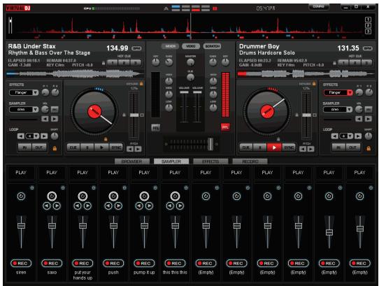Select the MIXER center panel tab
Viewport: 379px width, 286px height.
pos(170,46)
